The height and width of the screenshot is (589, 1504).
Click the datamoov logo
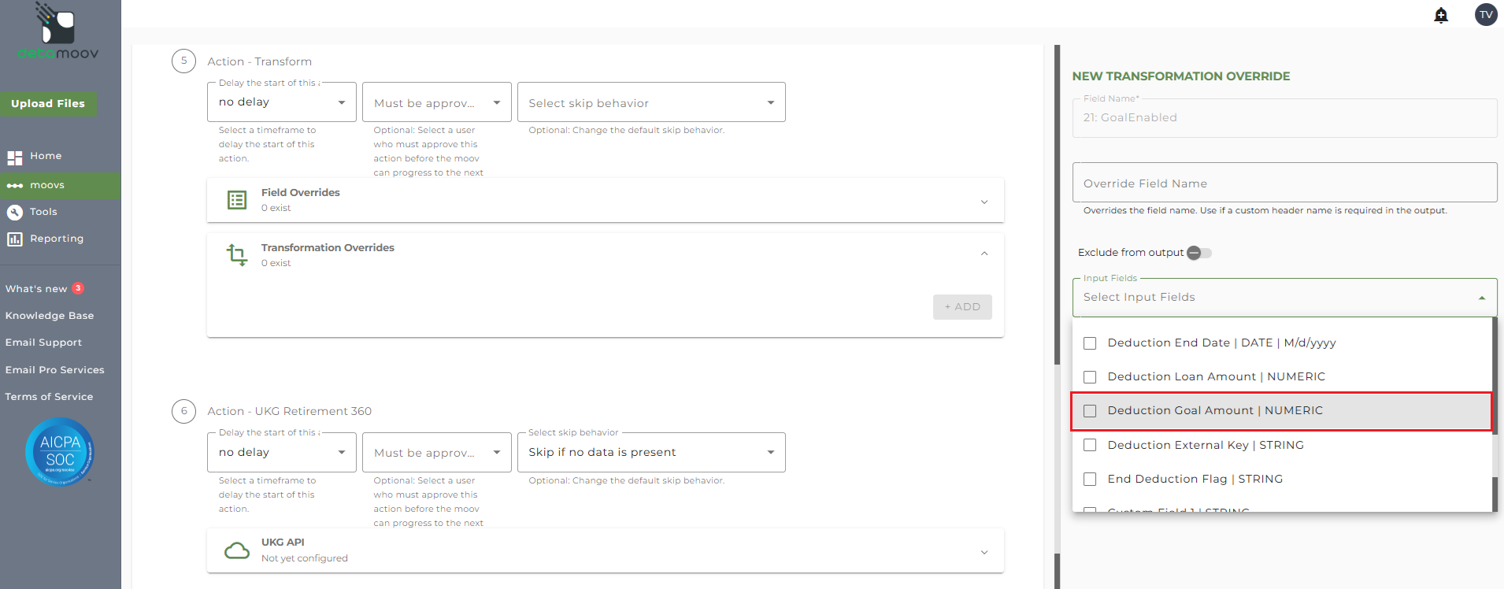point(58,32)
